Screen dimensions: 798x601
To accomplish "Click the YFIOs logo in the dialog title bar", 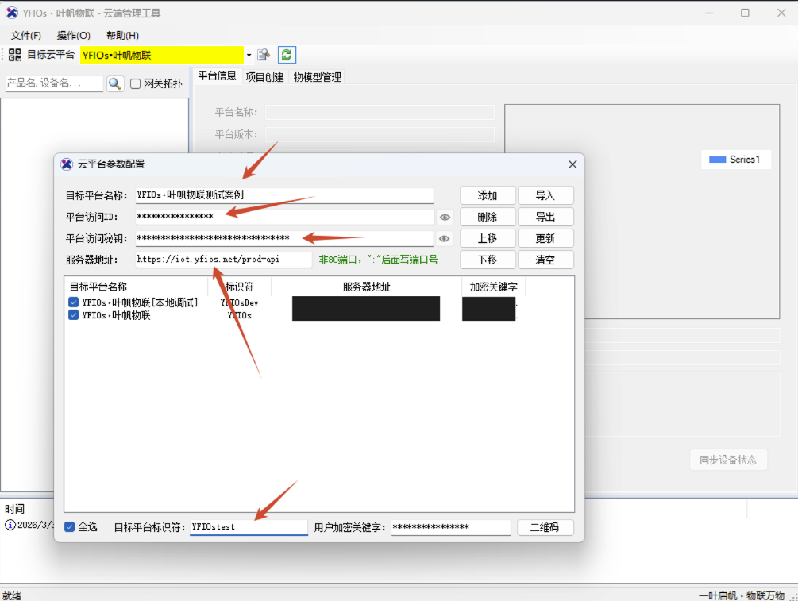I will click(x=66, y=164).
